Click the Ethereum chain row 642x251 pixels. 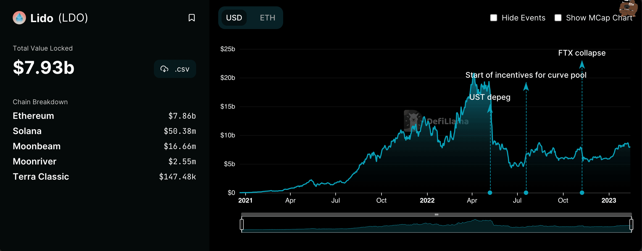[x=104, y=116]
